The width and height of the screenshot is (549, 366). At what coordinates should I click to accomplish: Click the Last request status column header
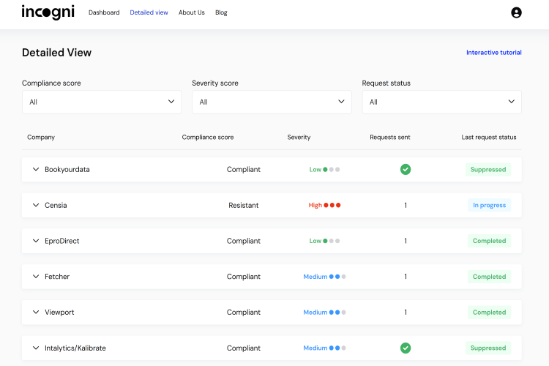click(489, 138)
